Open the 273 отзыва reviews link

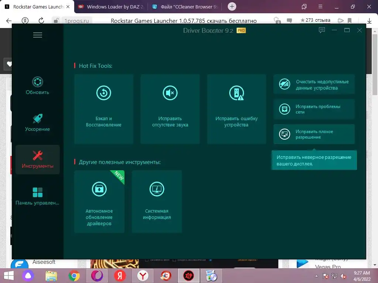[315, 20]
